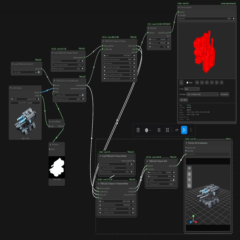Image resolution: width=240 pixels, height=240 pixels.
Task: Click the cannon image thumbnail in Load Image
Action: point(25,121)
